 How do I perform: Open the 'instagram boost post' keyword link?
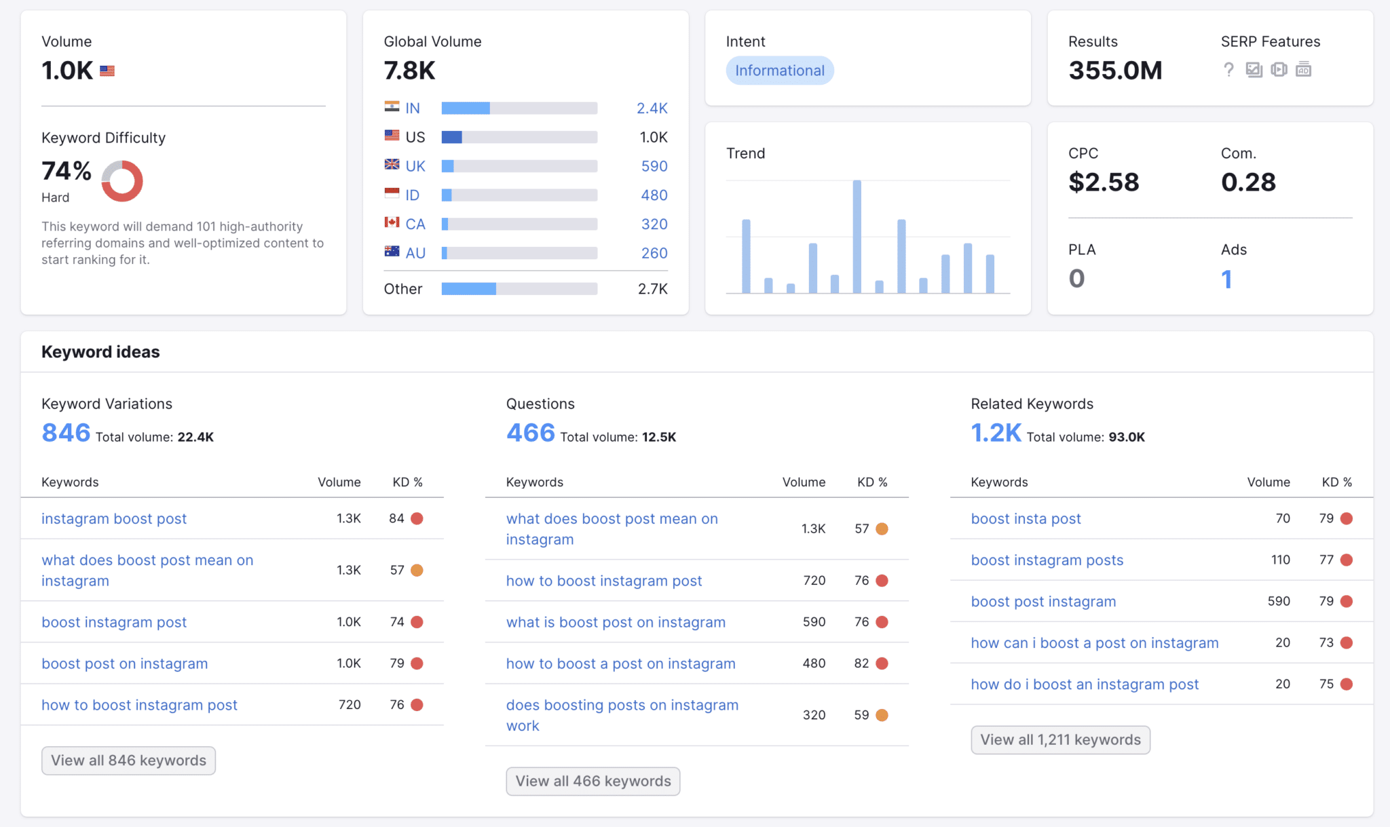[x=113, y=518]
